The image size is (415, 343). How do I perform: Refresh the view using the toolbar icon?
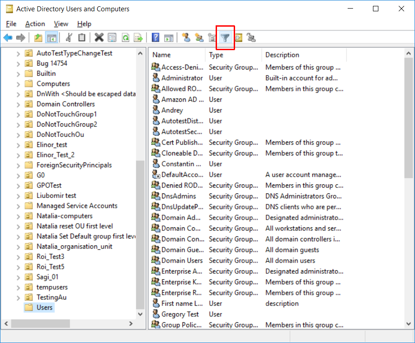tap(125, 38)
